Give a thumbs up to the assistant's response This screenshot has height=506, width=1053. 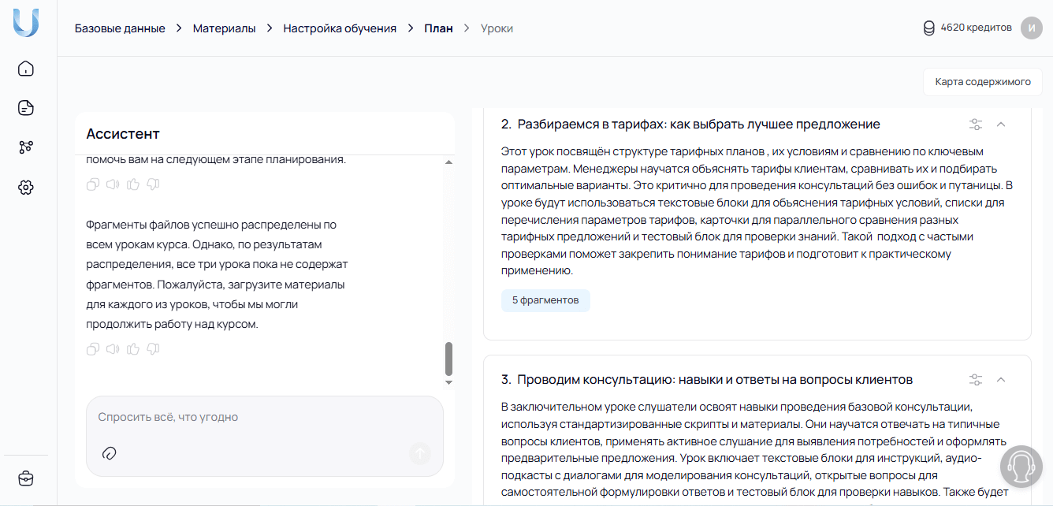pyautogui.click(x=133, y=348)
